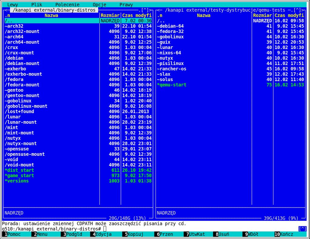310x239 pixels.
Task: Sort left panel by Nazwa column
Action: [51, 15]
